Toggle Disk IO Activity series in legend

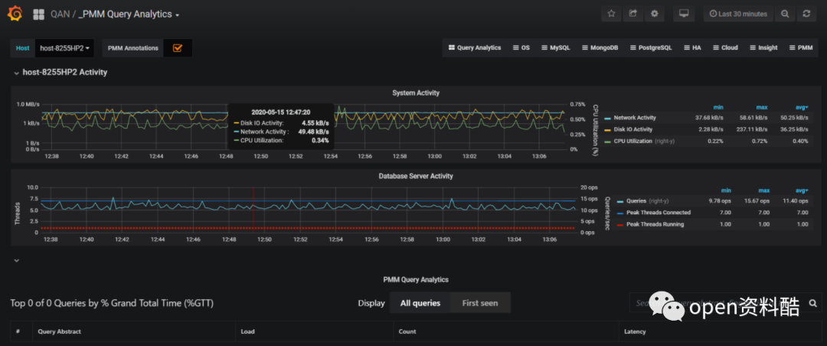pos(633,129)
